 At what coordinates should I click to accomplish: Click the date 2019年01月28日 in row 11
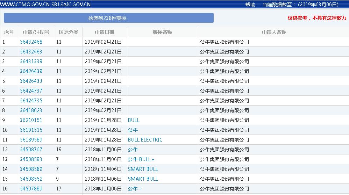coord(103,140)
